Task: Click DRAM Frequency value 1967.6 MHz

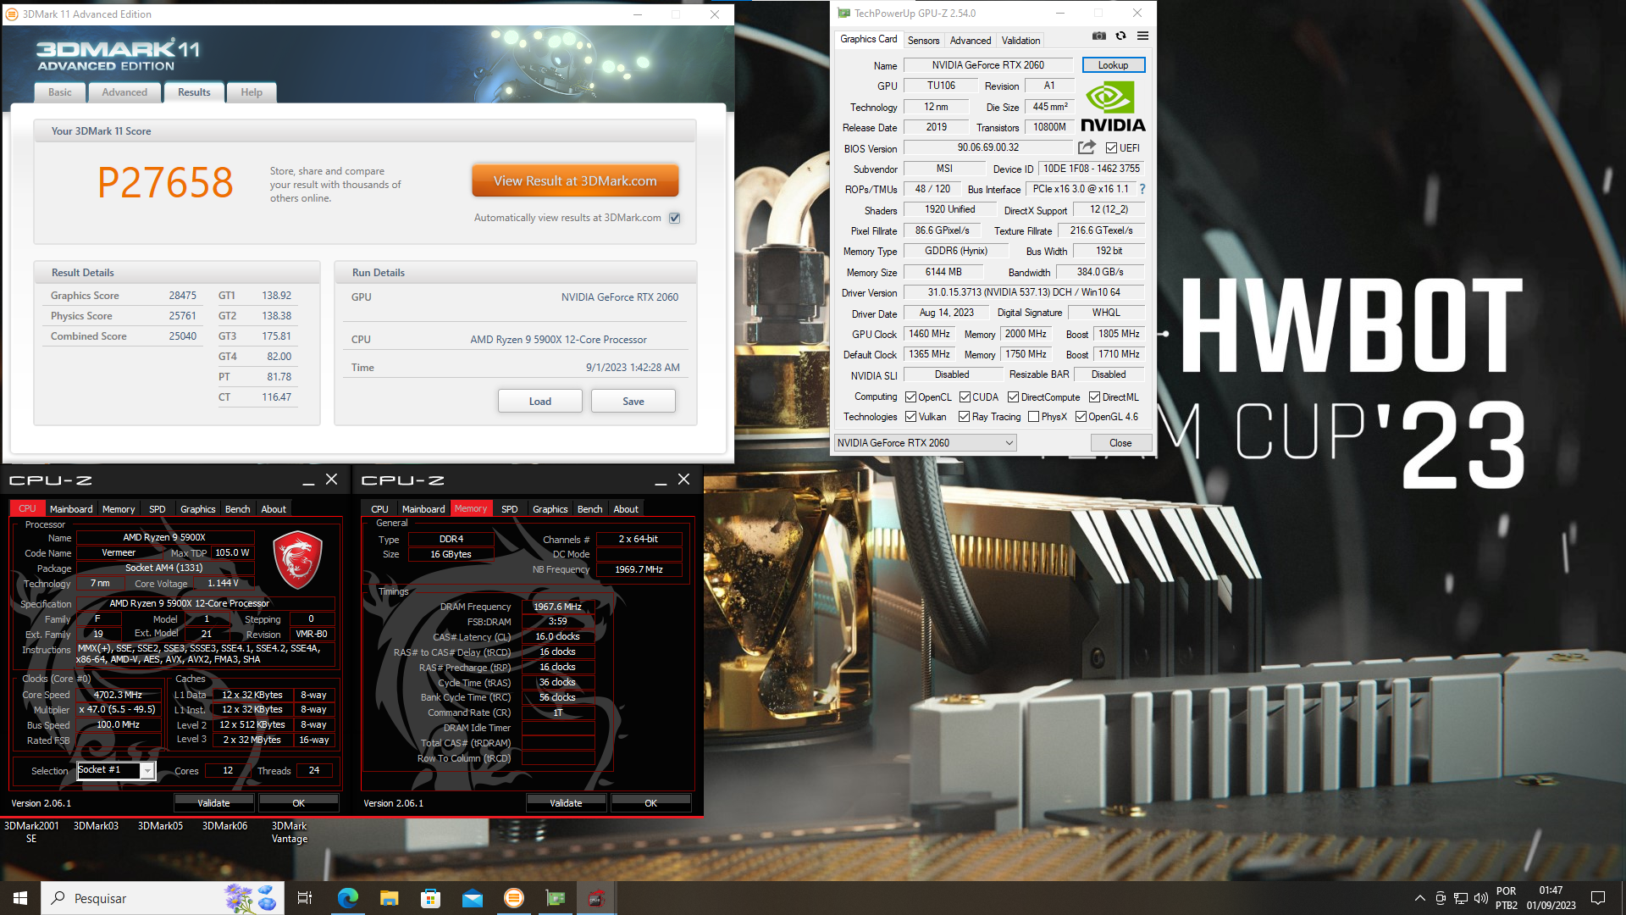Action: click(557, 607)
